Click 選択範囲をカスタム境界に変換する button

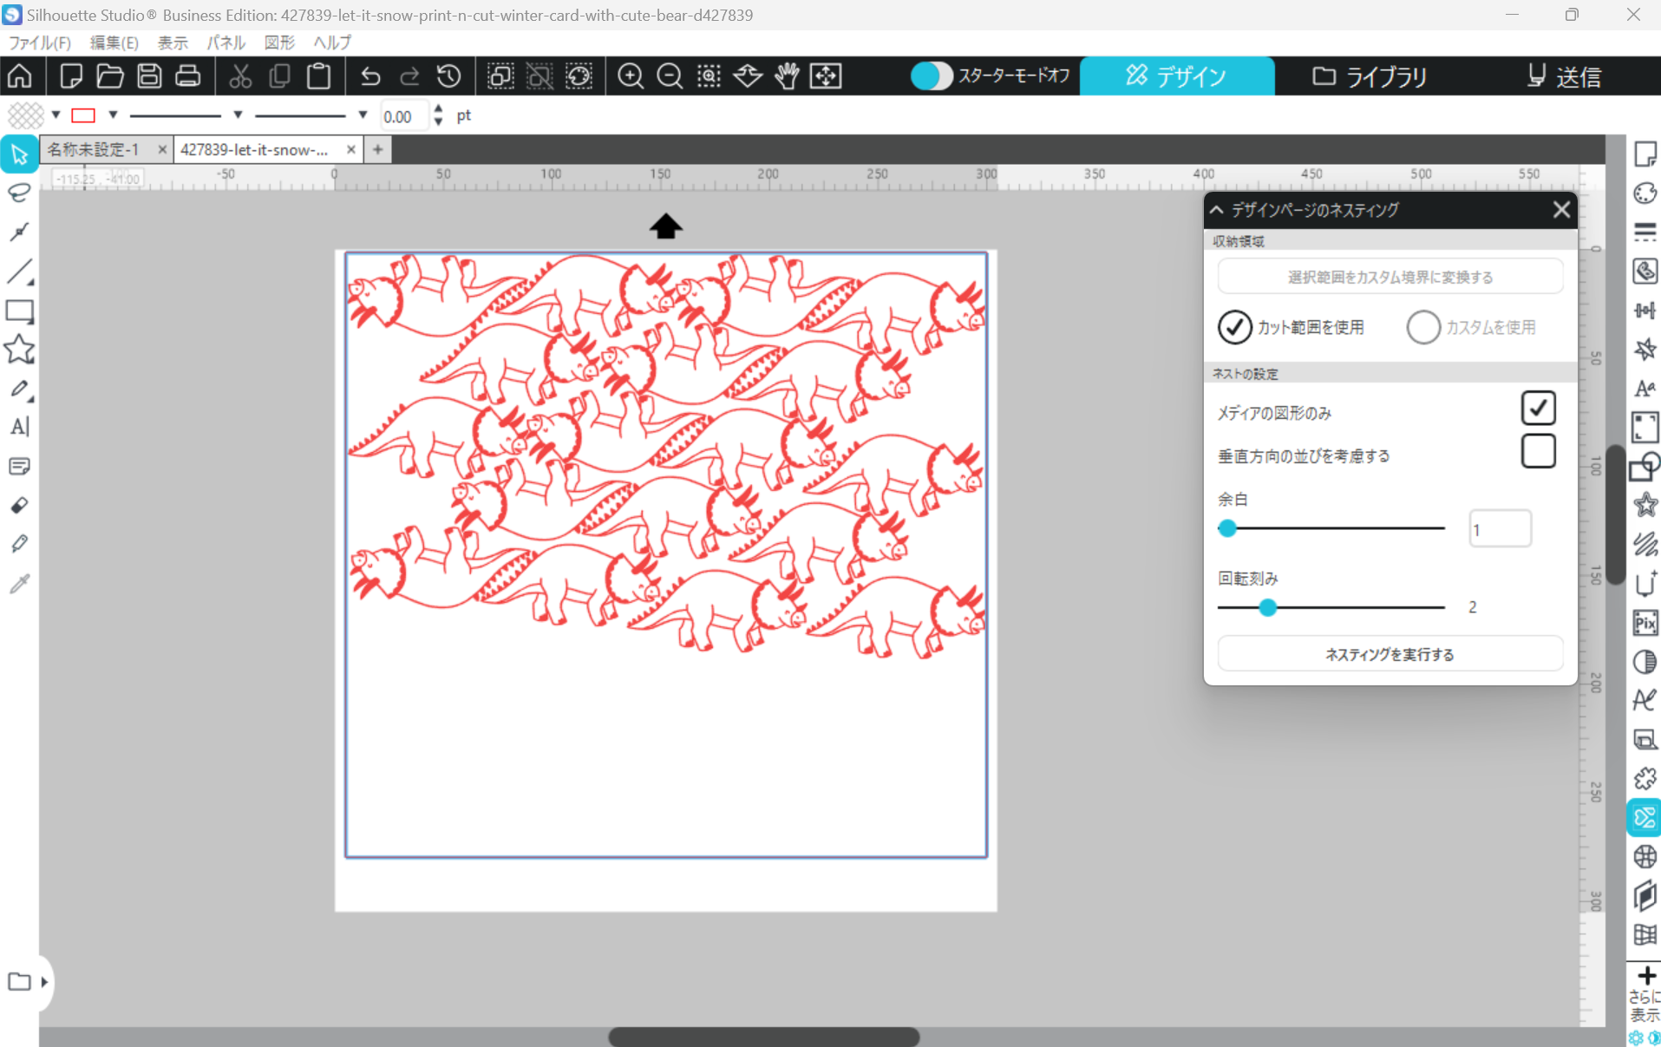(x=1390, y=278)
